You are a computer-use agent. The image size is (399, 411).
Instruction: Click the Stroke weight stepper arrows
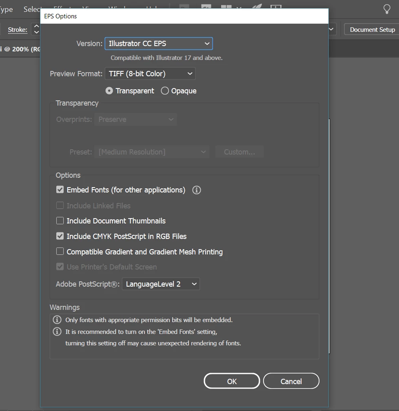(35, 29)
